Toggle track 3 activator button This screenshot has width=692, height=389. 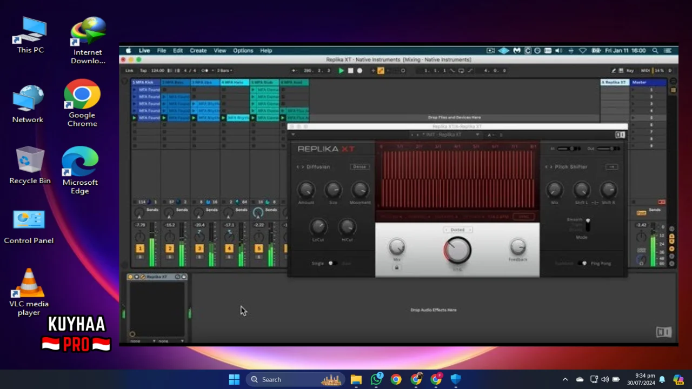click(199, 248)
